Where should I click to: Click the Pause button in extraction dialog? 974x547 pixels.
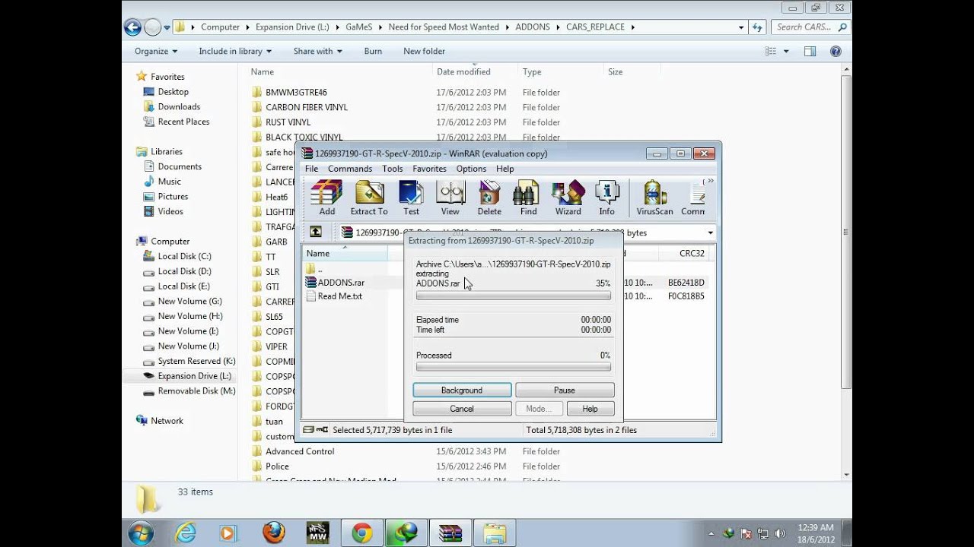coord(565,390)
